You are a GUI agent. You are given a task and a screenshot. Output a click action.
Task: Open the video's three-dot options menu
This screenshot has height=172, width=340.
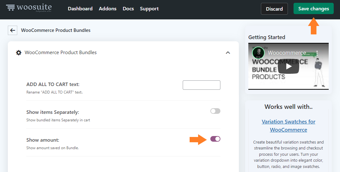(x=317, y=53)
